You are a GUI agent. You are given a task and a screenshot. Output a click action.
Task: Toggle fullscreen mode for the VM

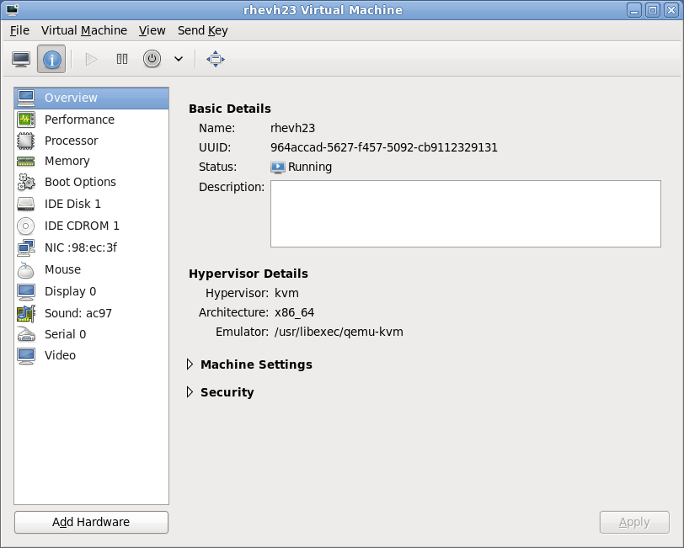[x=215, y=59]
